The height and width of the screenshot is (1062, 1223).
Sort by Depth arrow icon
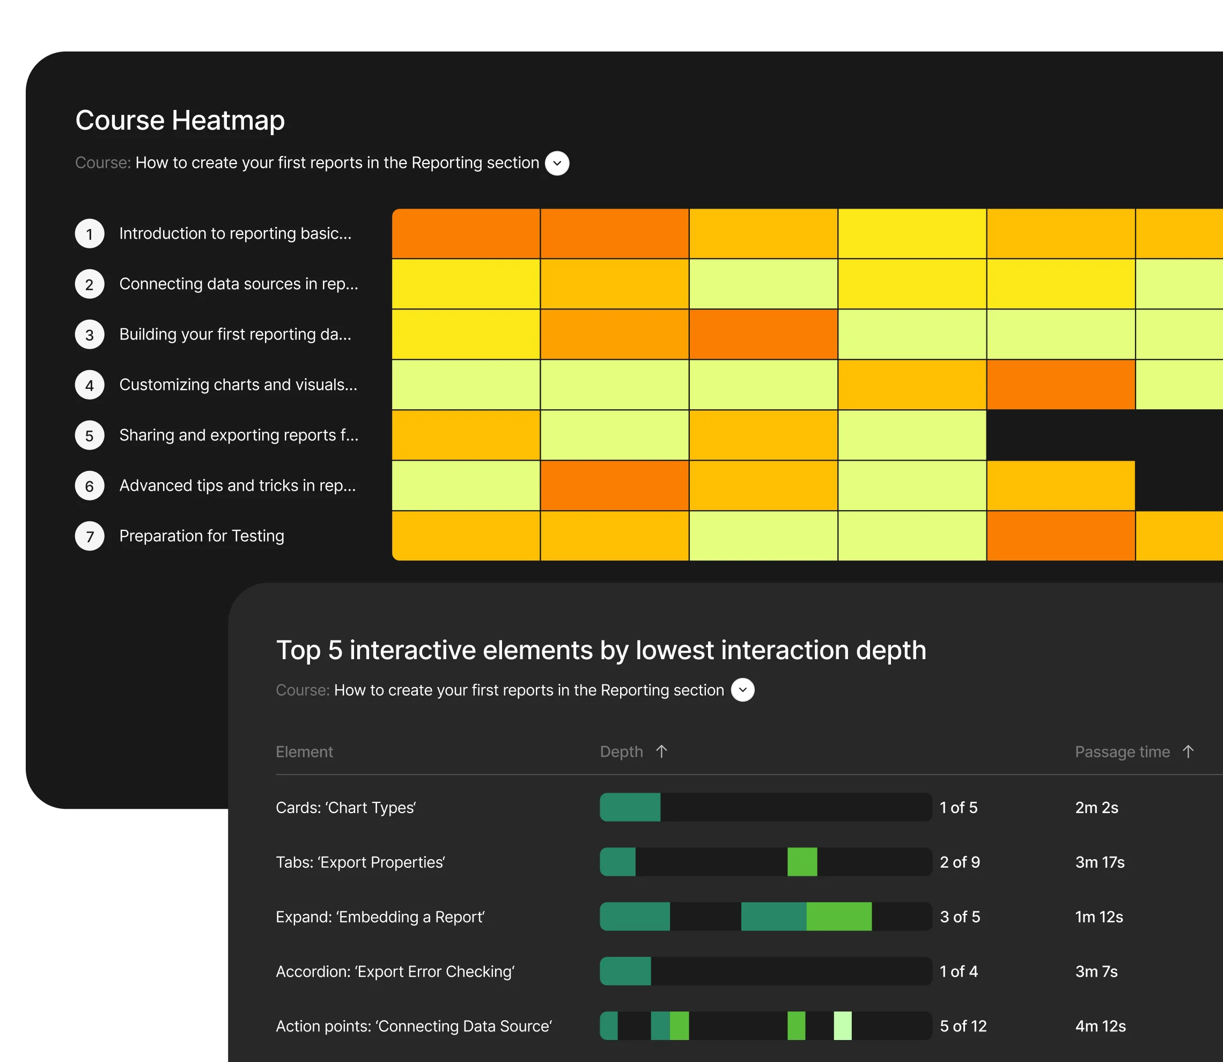661,751
